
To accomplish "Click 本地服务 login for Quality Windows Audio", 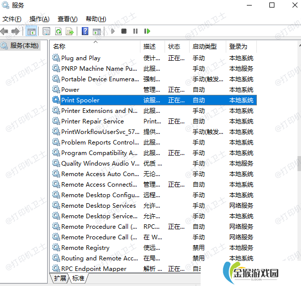I will point(241,164).
